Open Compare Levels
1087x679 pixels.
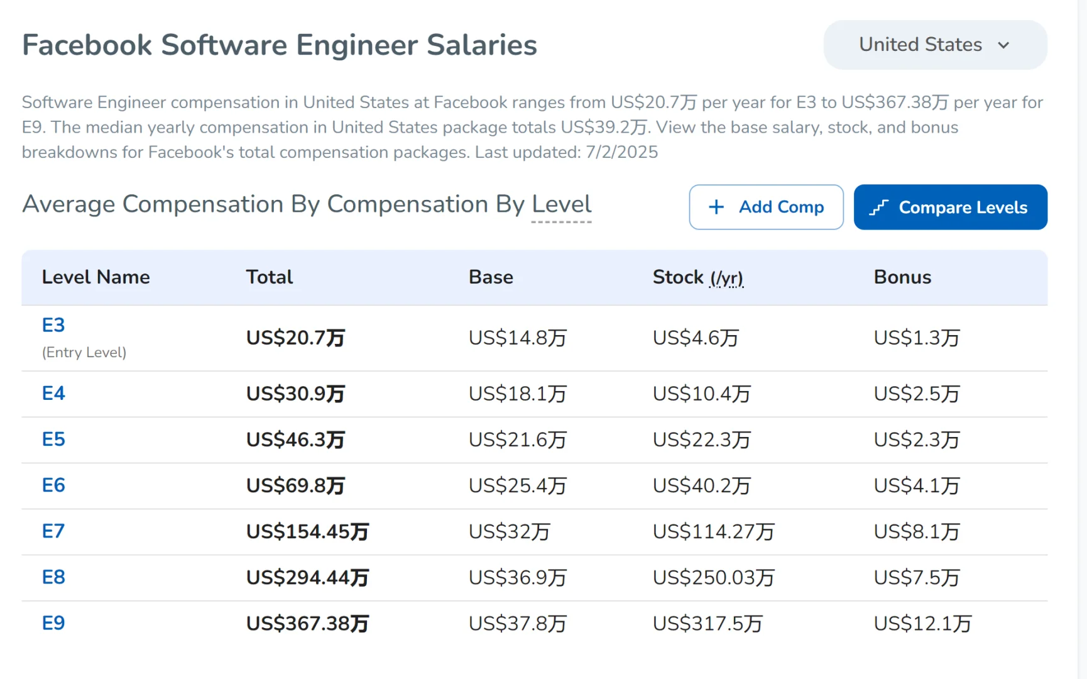click(x=950, y=207)
